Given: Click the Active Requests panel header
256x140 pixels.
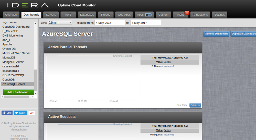Looking at the screenshot, I should (123, 117).
